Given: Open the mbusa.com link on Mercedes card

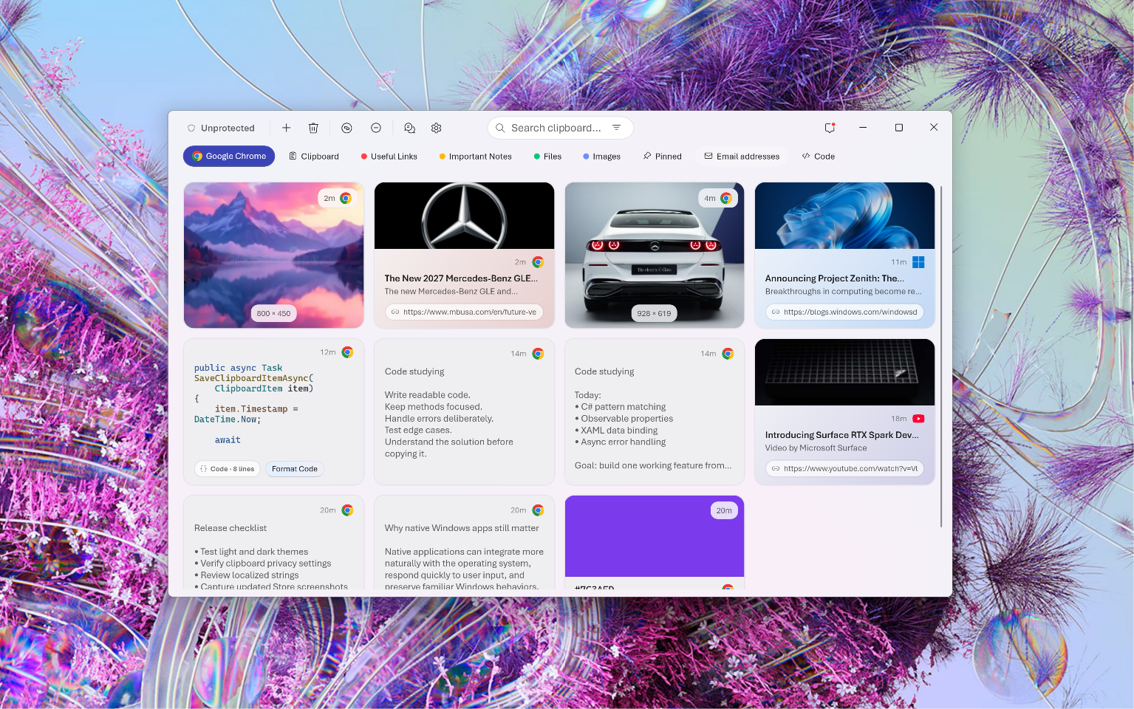Looking at the screenshot, I should [464, 312].
